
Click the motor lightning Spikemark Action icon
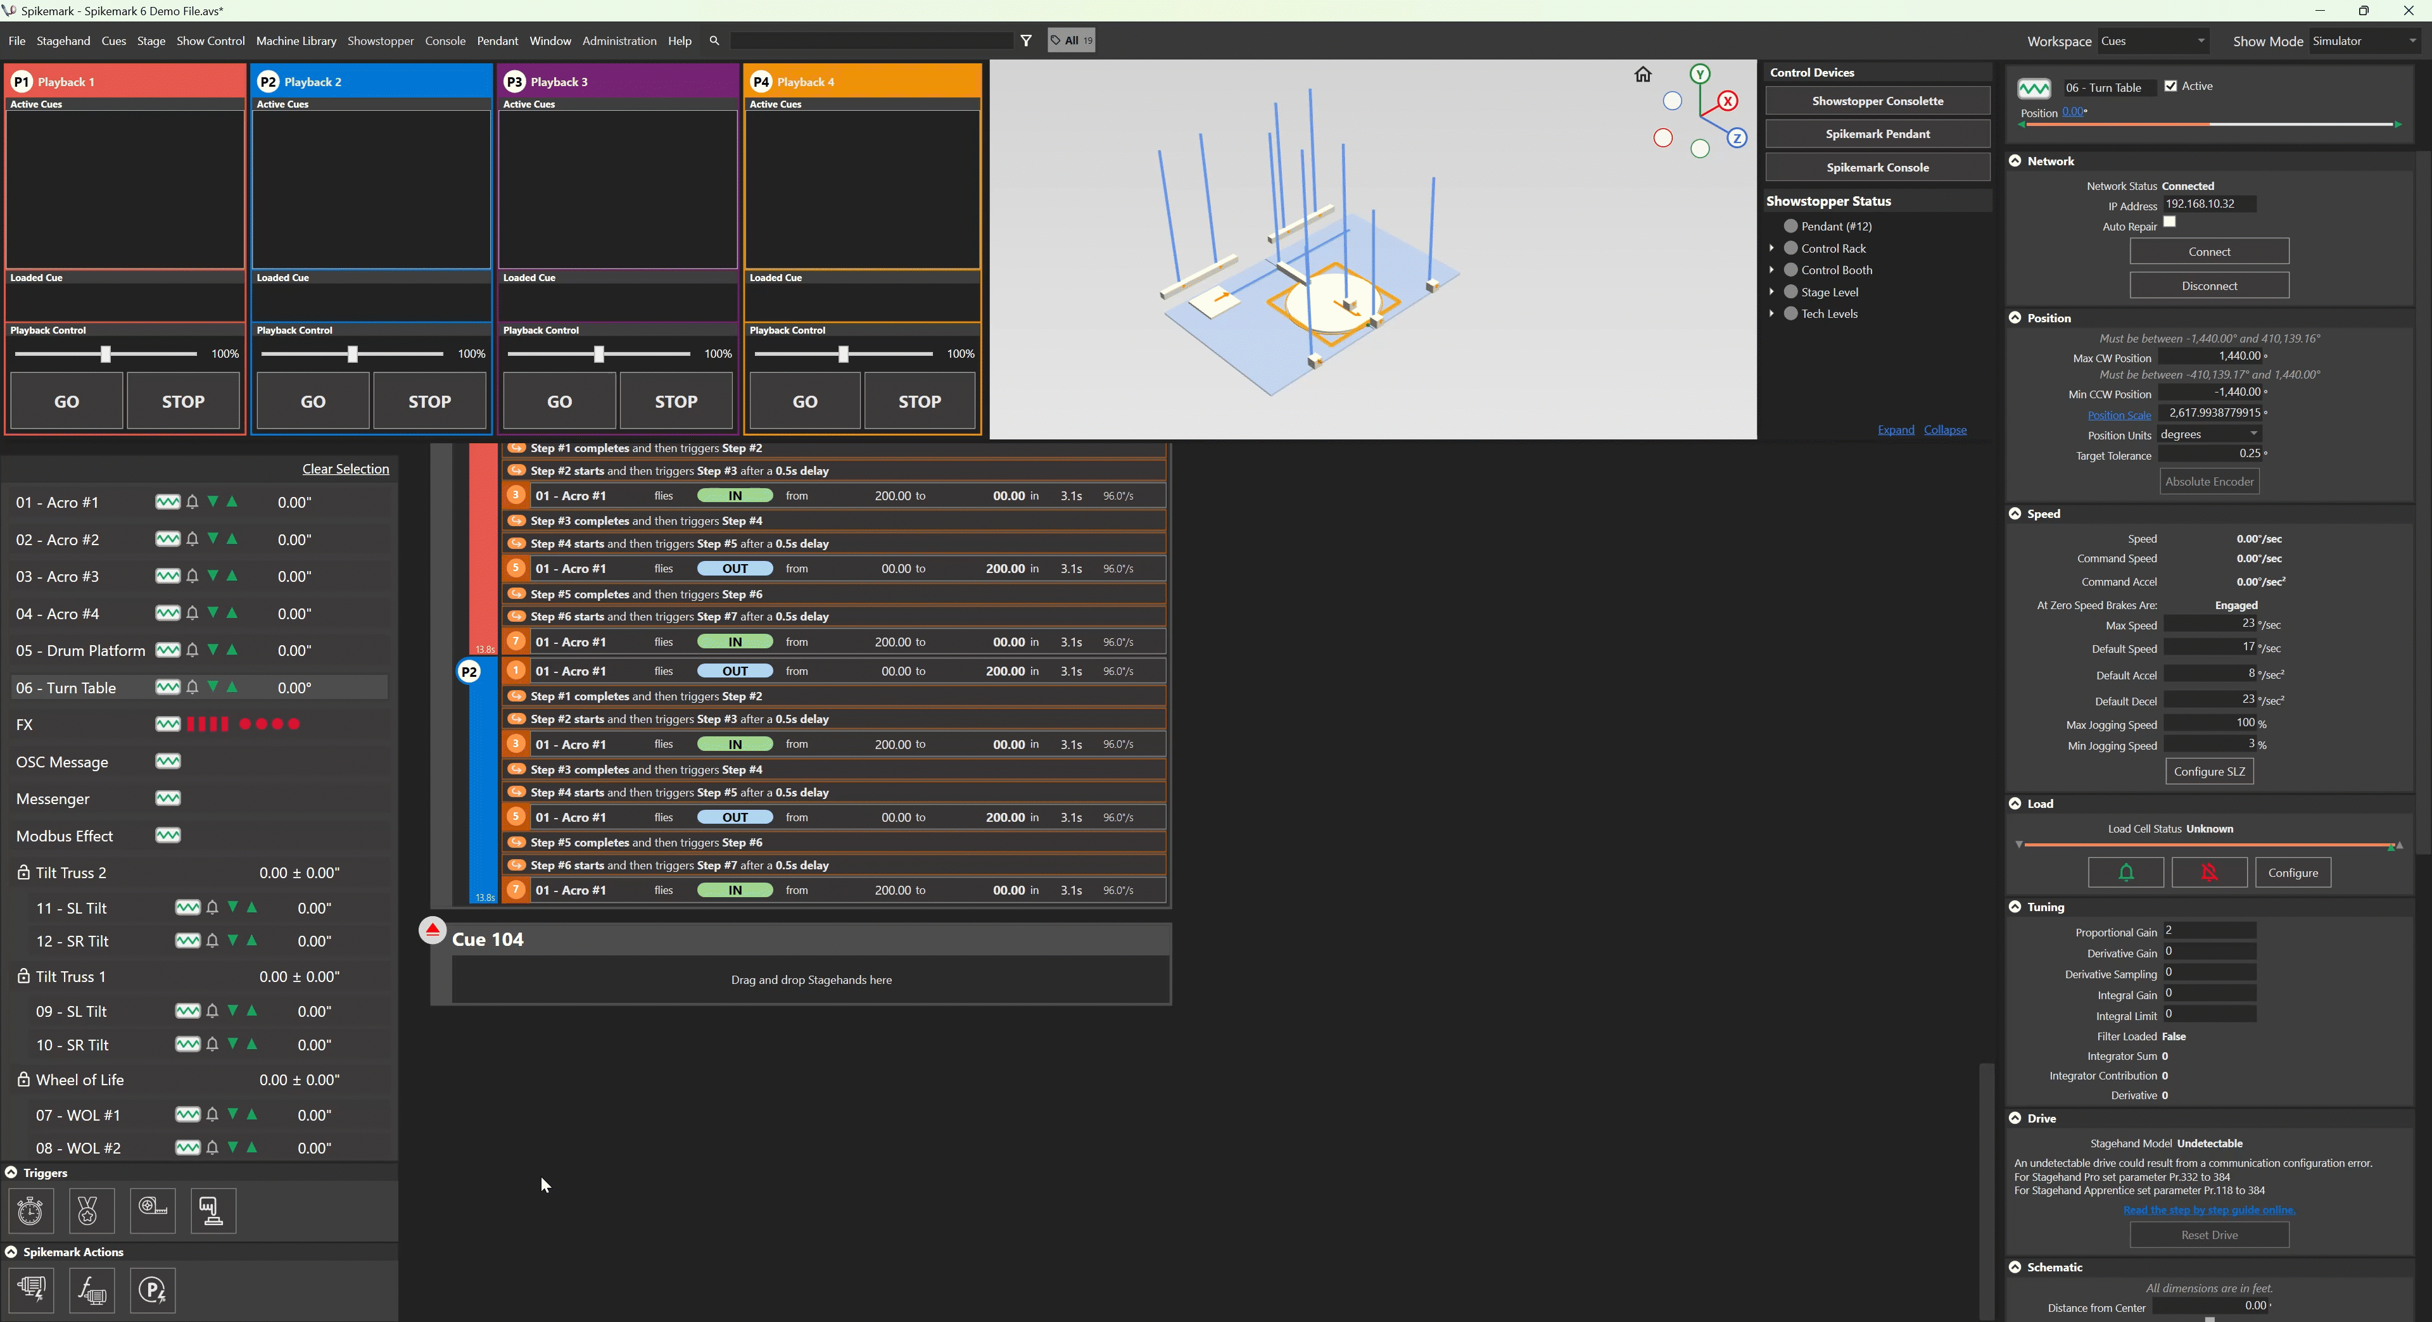coord(31,1290)
